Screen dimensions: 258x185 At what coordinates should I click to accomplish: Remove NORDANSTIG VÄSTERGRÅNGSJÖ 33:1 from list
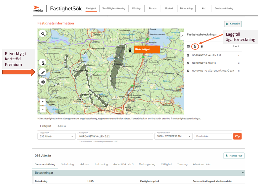click(x=239, y=71)
